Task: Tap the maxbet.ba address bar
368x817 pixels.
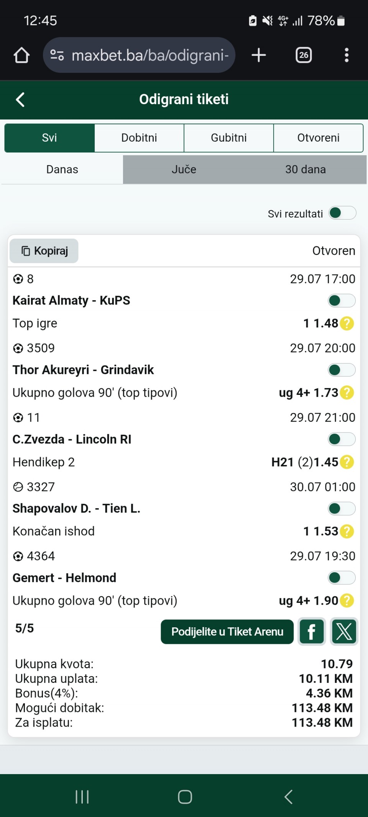Action: tap(139, 55)
